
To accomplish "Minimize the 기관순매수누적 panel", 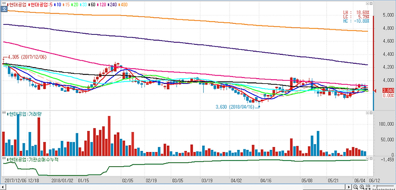I will 367,159.
